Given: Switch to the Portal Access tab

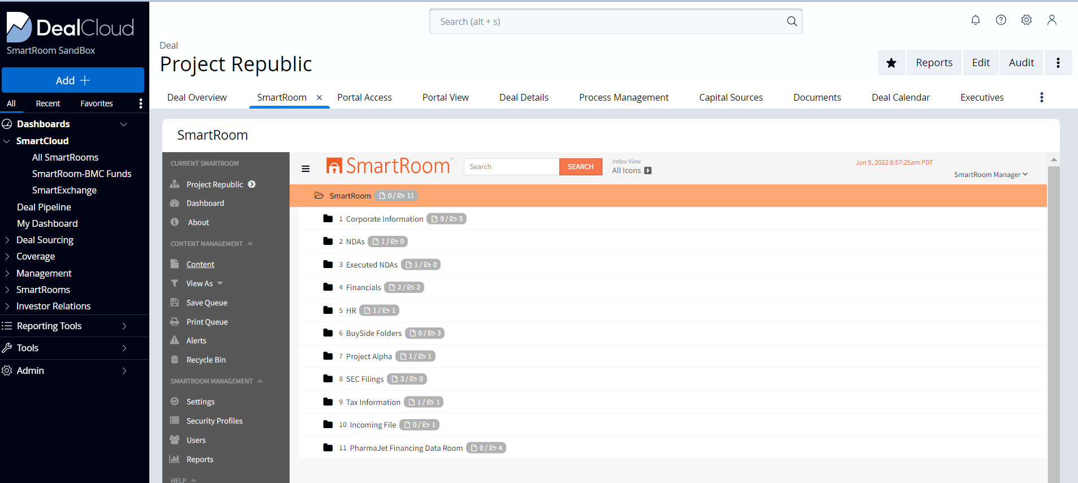Looking at the screenshot, I should (364, 97).
